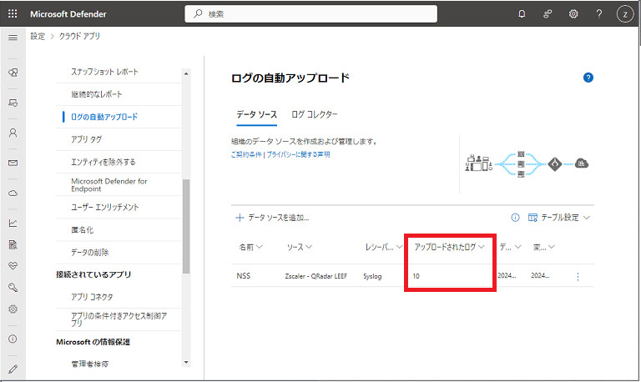Click the blue help circle beside page title
This screenshot has width=641, height=382.
click(x=588, y=78)
